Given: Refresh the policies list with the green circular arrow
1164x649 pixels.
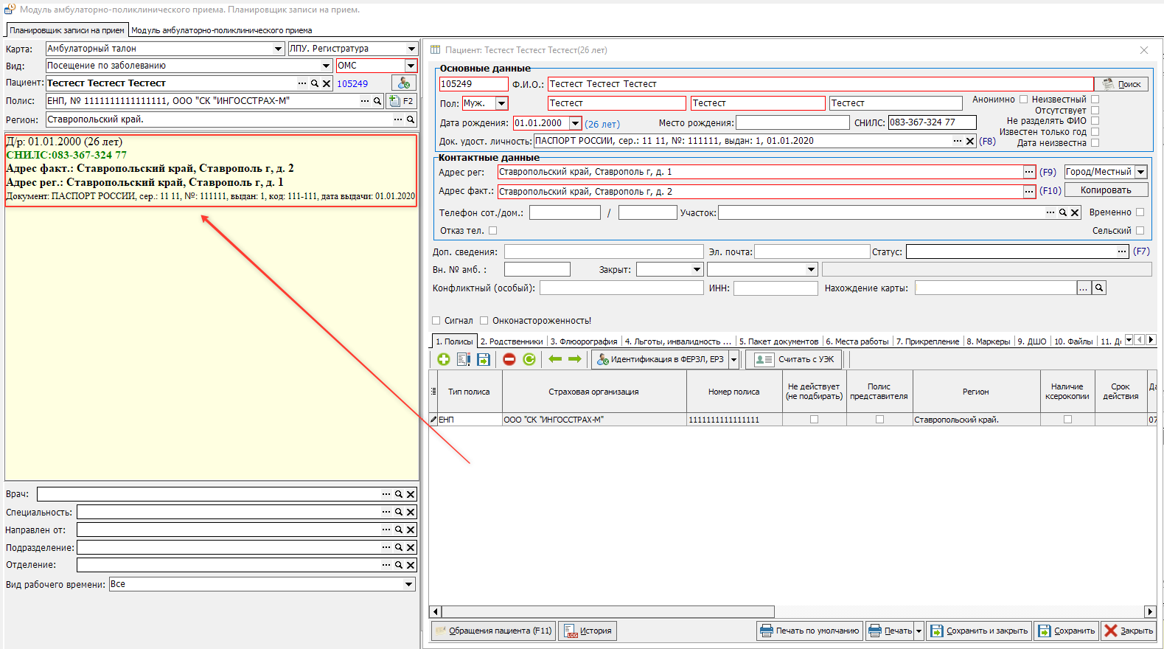Looking at the screenshot, I should 529,359.
